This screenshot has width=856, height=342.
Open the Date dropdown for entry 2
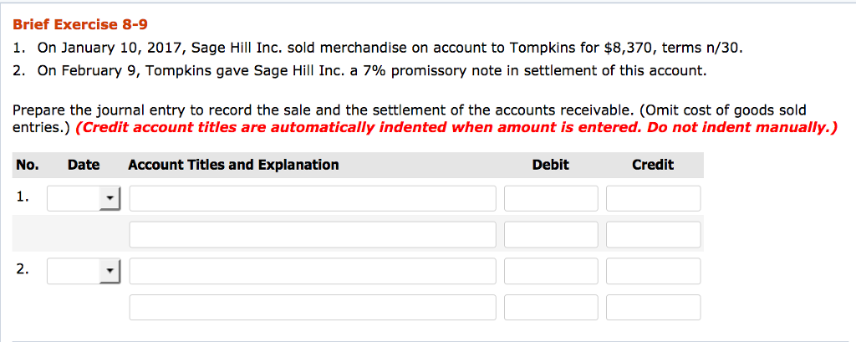coord(84,271)
